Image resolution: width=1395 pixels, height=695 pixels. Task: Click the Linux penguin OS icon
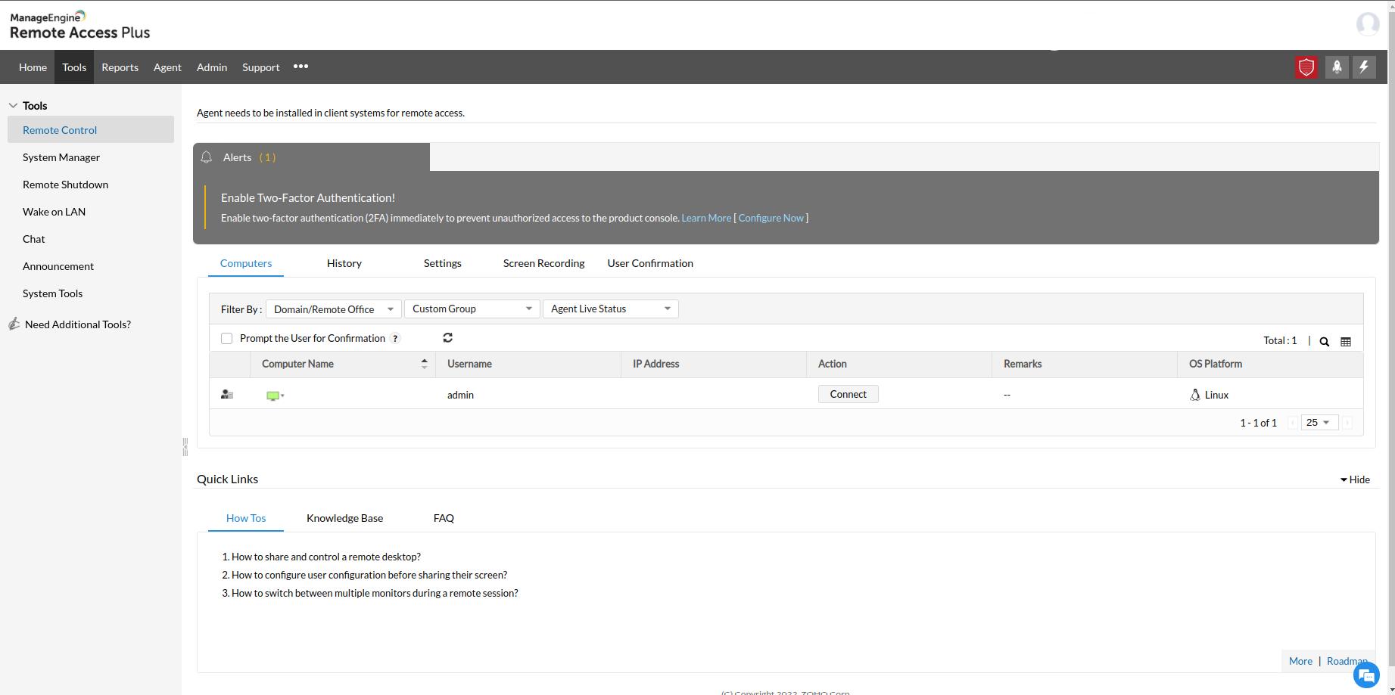click(1195, 395)
